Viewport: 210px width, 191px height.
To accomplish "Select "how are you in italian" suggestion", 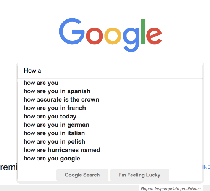I will (110, 133).
